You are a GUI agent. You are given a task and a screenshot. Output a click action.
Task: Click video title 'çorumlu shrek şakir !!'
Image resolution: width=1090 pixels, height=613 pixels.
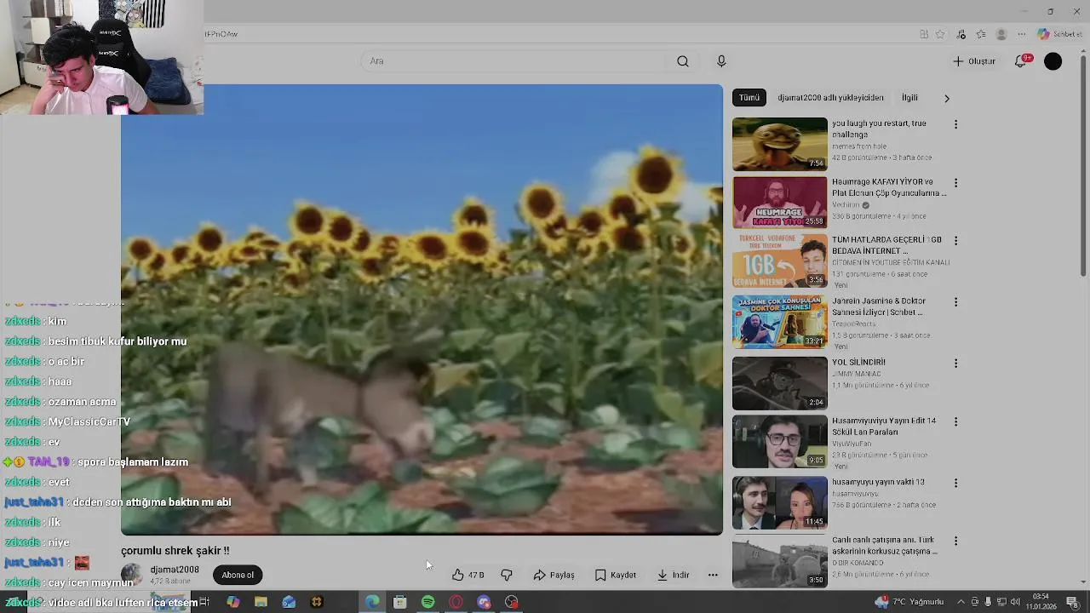pos(175,551)
